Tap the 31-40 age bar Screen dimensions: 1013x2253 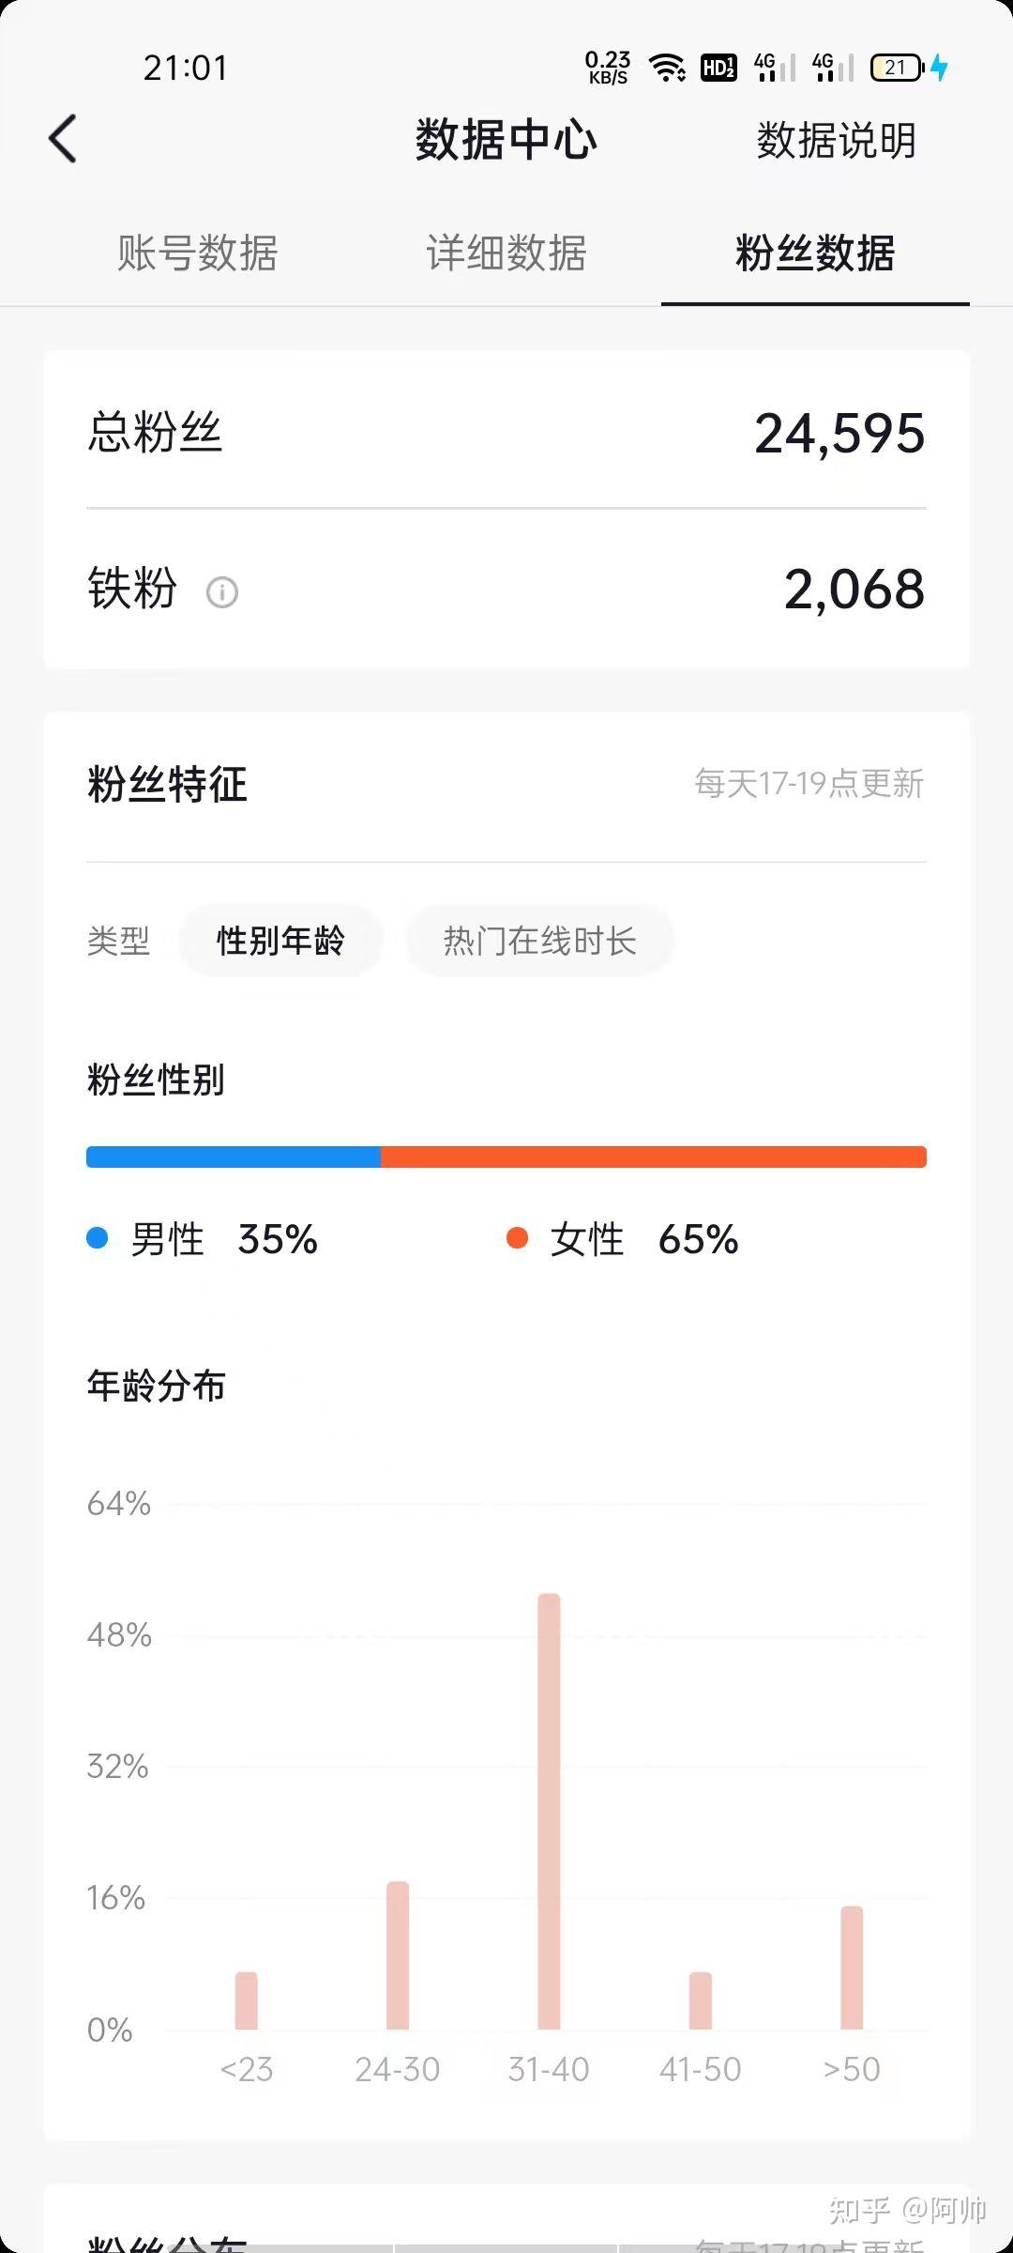(549, 1812)
